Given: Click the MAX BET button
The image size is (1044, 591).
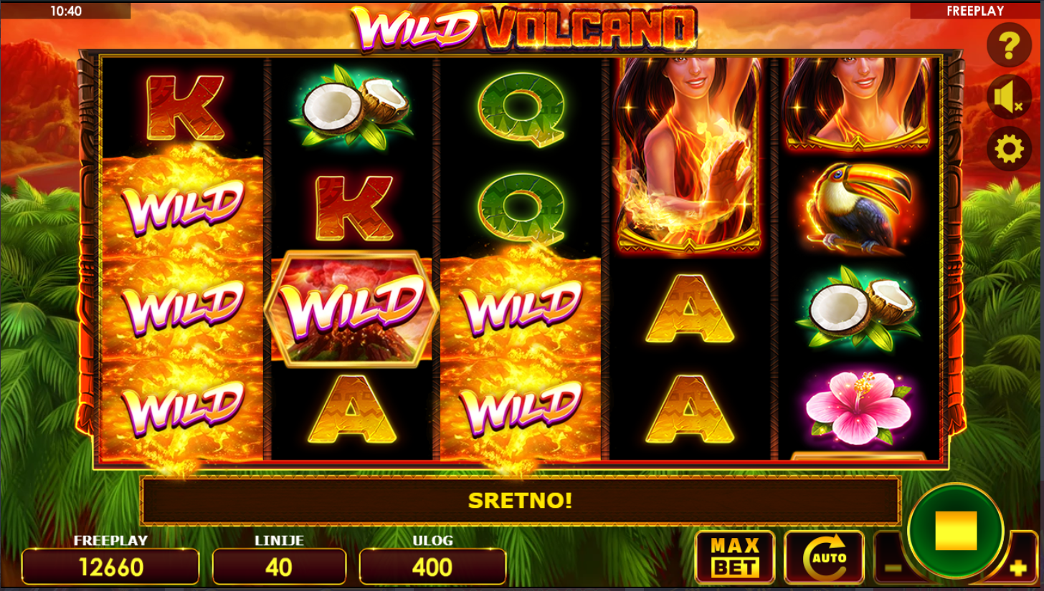Looking at the screenshot, I should pyautogui.click(x=735, y=557).
